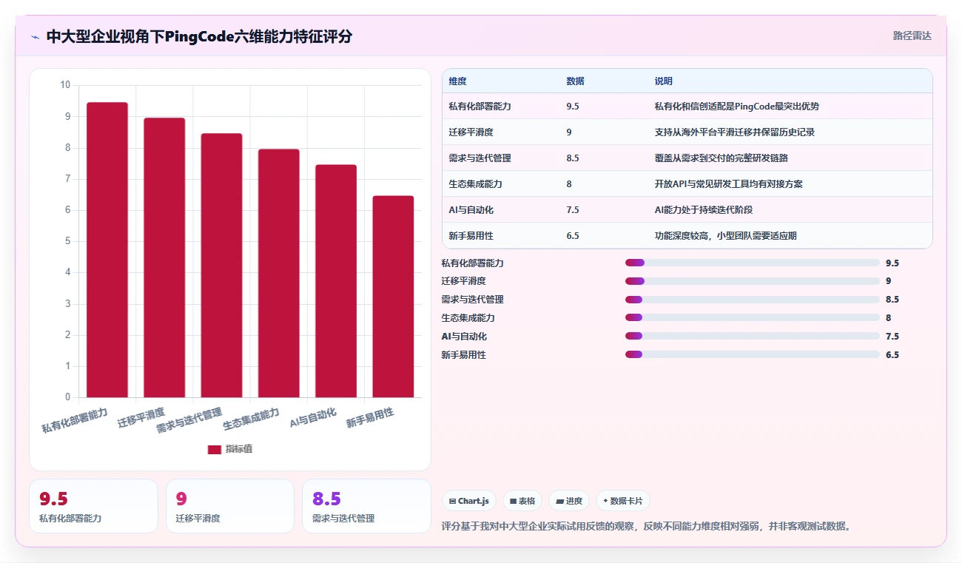
Task: Click the 新手易用性 progress bar
Action: (753, 354)
